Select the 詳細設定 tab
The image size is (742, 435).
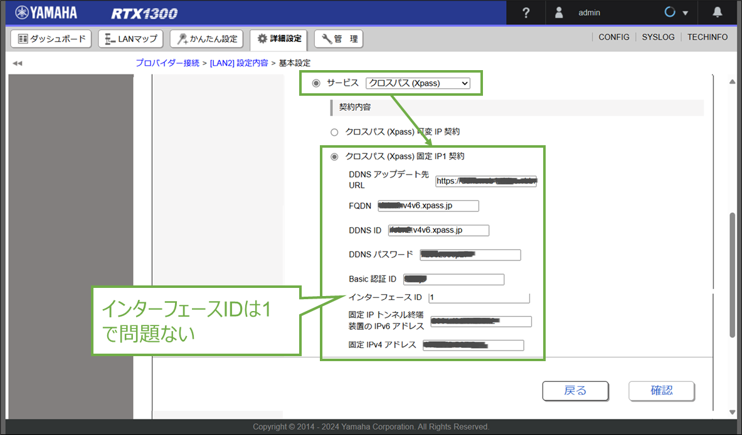278,39
